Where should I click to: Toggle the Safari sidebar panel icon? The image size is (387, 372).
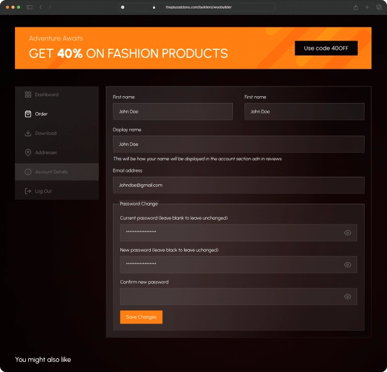click(29, 7)
